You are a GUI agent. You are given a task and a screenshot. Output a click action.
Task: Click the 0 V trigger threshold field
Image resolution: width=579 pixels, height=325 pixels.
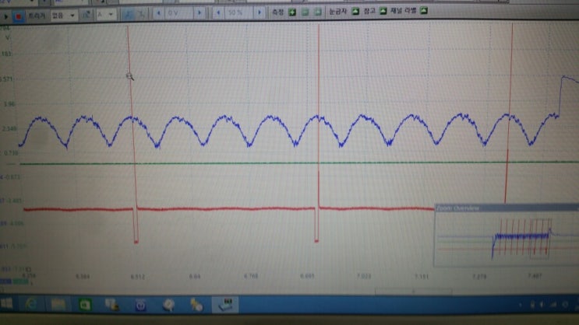tap(179, 13)
